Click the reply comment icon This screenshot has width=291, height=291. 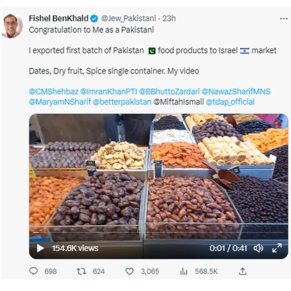34,271
